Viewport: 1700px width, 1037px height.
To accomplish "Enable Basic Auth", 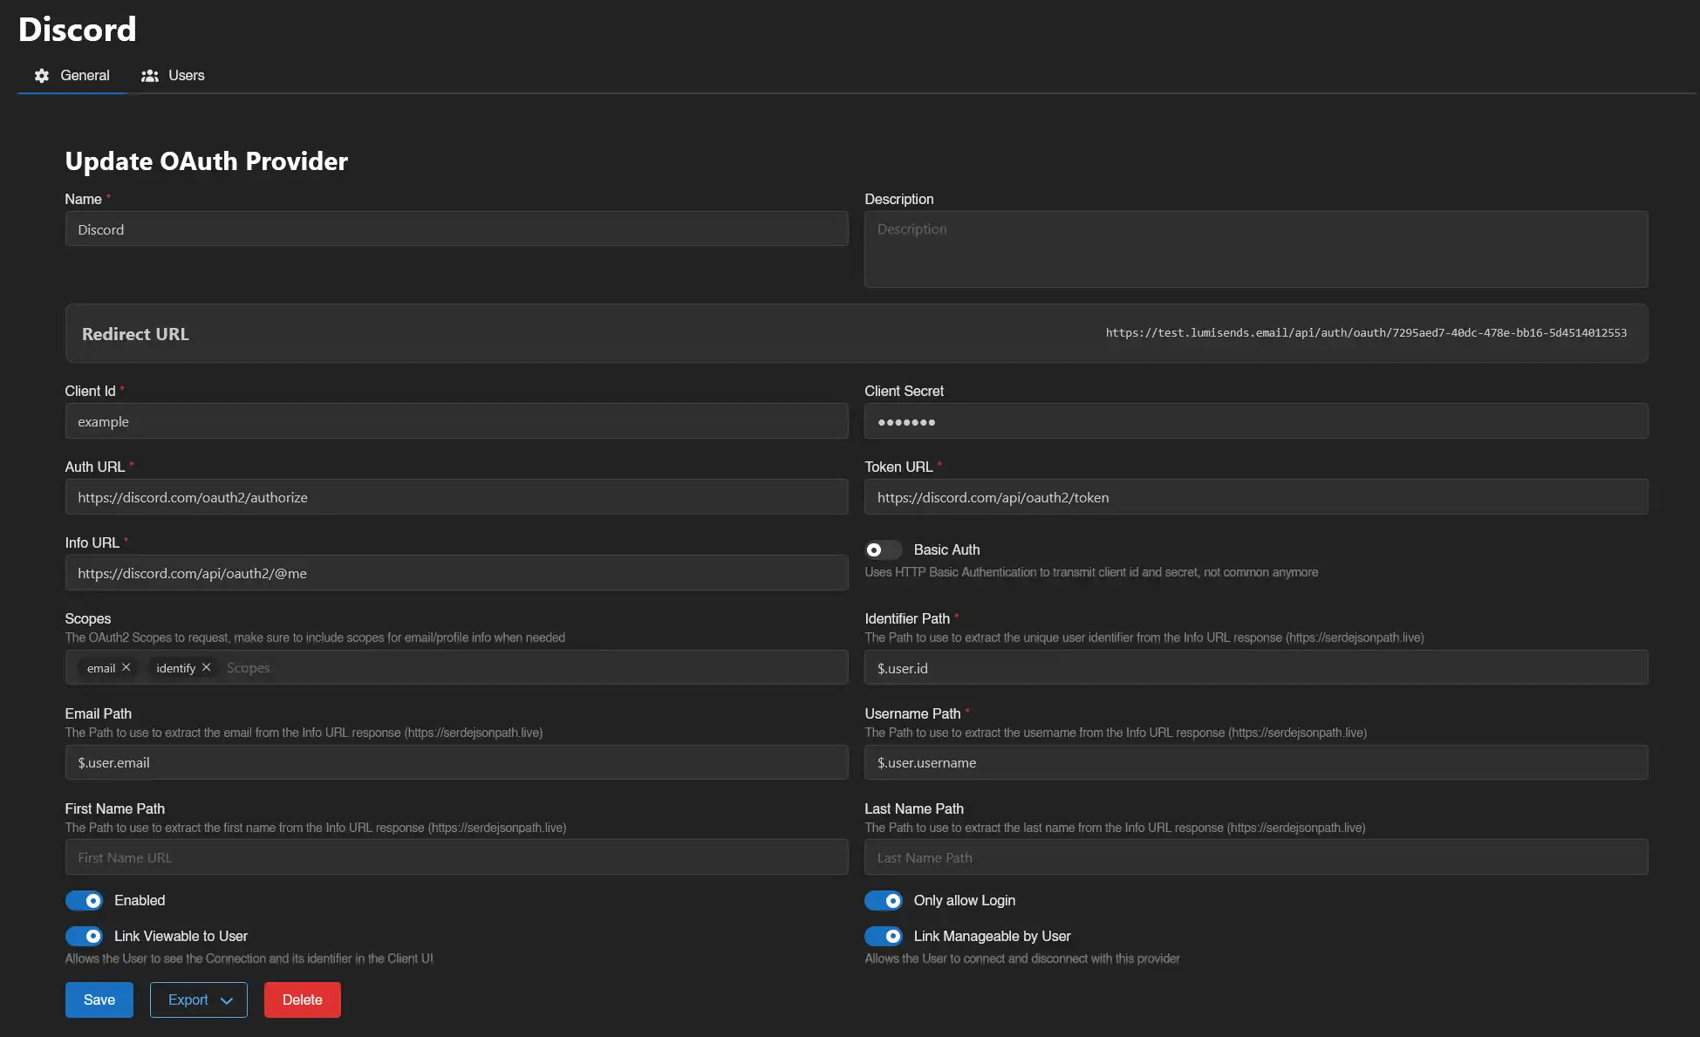I will click(883, 549).
